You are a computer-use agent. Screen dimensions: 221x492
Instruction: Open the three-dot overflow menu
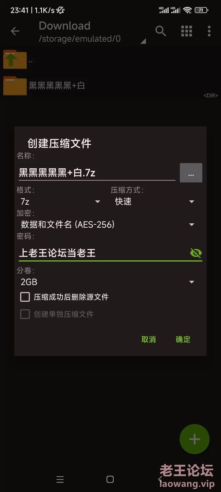pyautogui.click(x=209, y=31)
